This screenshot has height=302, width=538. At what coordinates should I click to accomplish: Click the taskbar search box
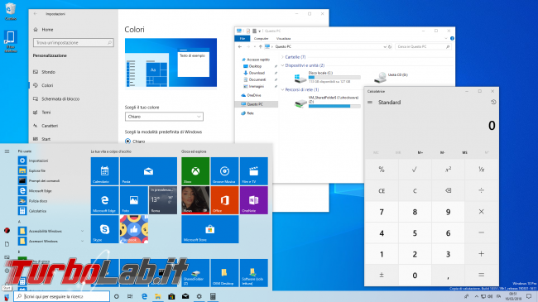(x=62, y=296)
